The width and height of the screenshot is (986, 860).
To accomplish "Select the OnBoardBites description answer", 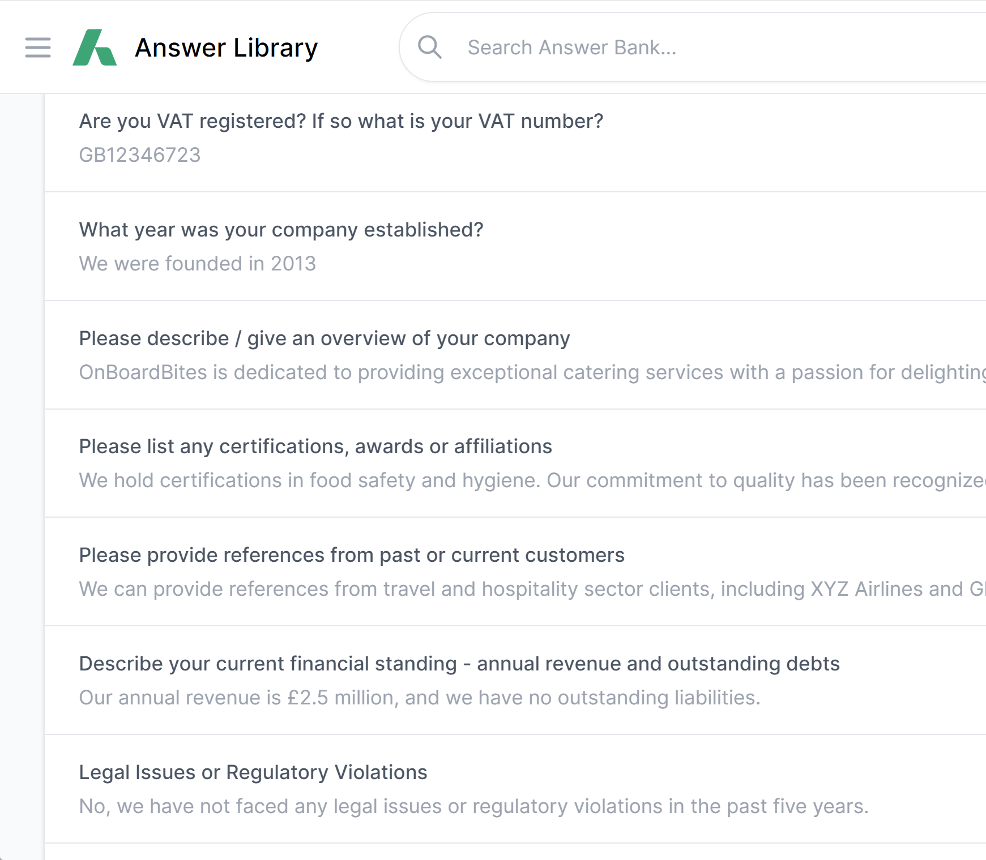I will 510,372.
